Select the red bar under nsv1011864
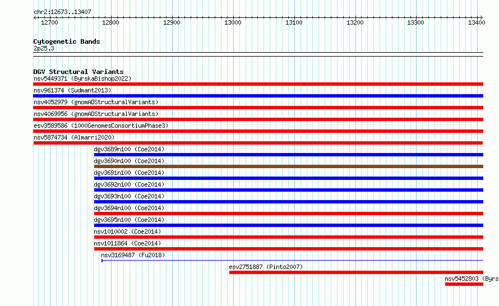 point(289,249)
